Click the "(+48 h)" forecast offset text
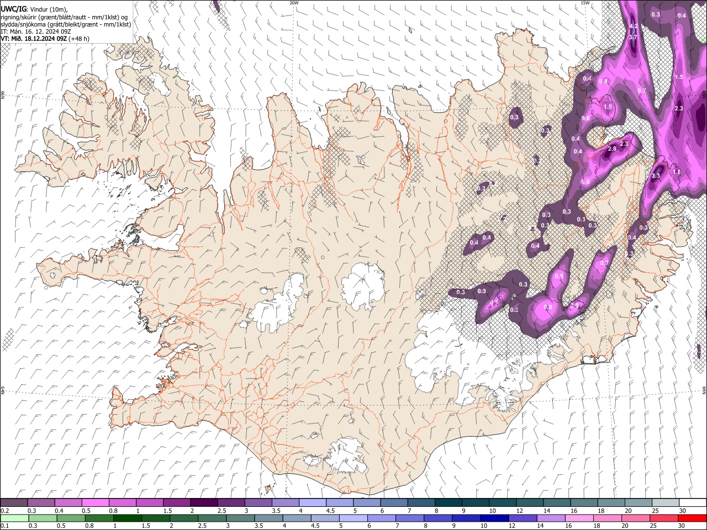707x530 pixels. coord(80,39)
